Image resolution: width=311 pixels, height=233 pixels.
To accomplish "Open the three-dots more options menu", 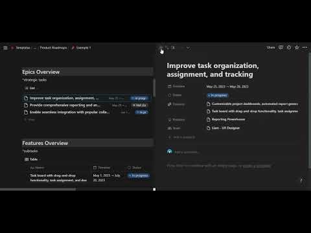I will click(x=305, y=47).
